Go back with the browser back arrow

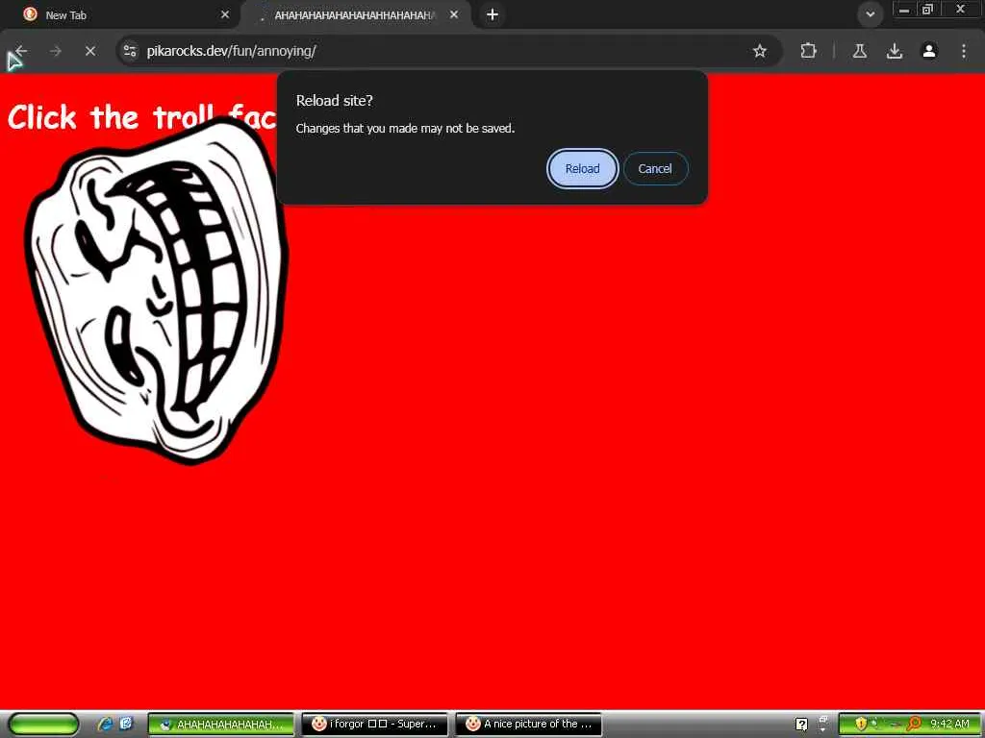tap(21, 51)
